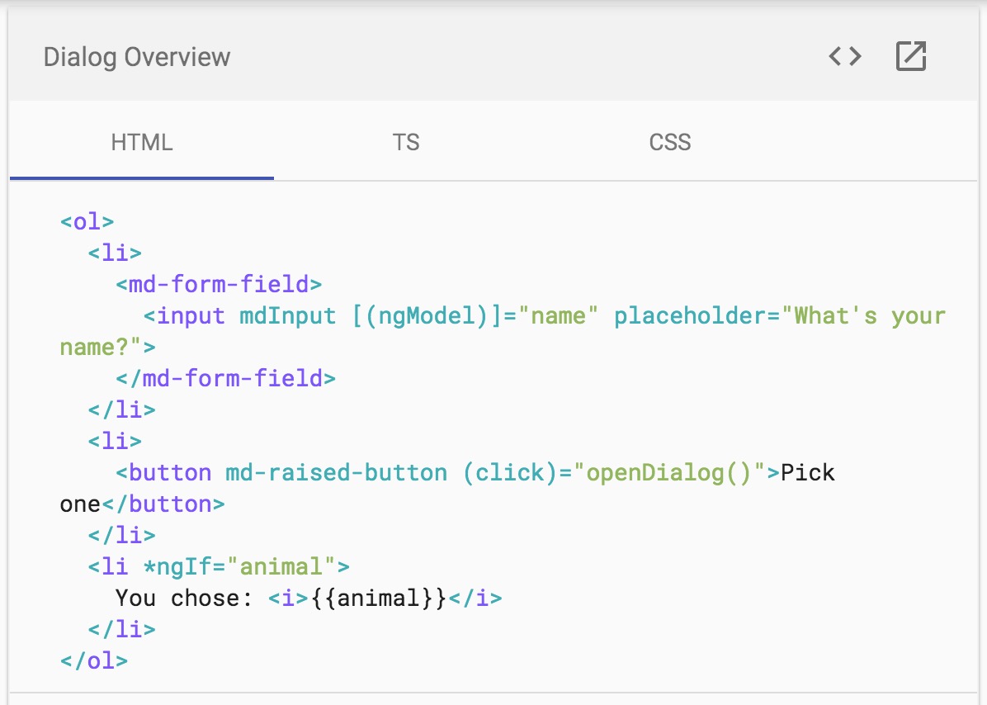The width and height of the screenshot is (987, 705).
Task: Switch to the CSS tab
Action: coord(669,142)
